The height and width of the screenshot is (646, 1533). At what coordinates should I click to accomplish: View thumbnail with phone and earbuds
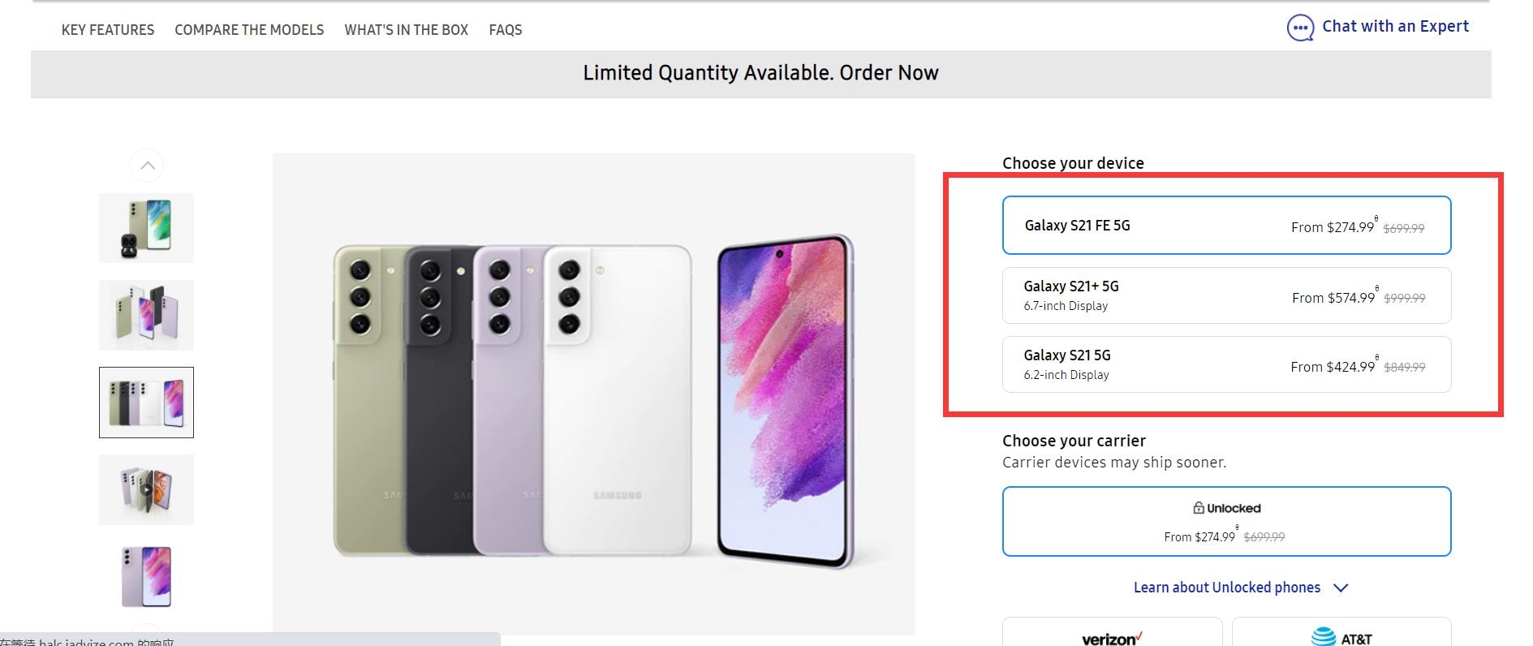pos(146,228)
